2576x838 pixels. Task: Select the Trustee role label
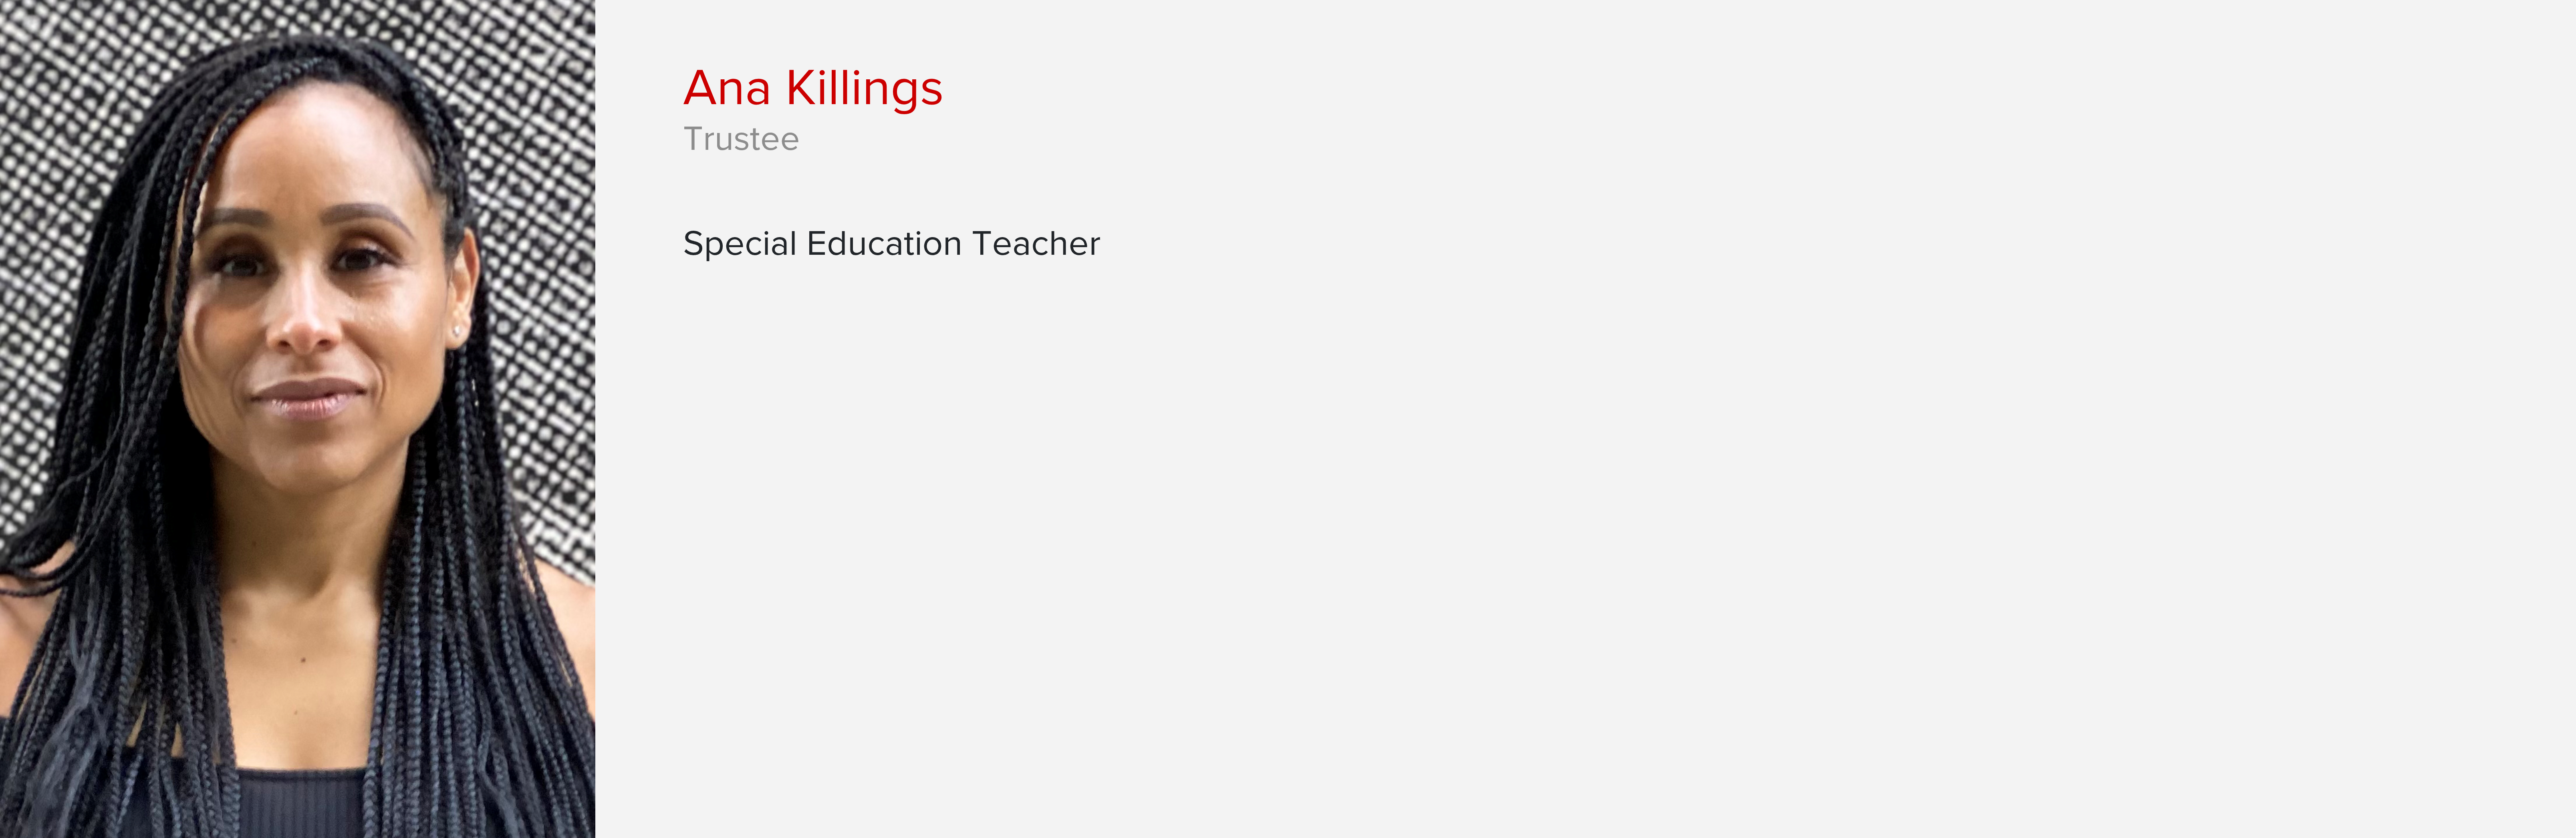click(741, 139)
